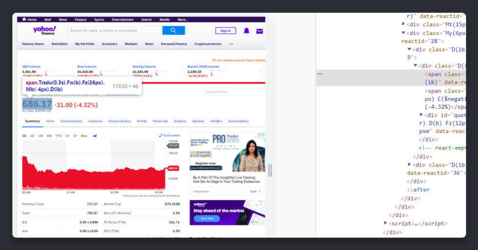The height and width of the screenshot is (250, 478).
Task: Click the Home house icon in top bar
Action: (x=24, y=19)
